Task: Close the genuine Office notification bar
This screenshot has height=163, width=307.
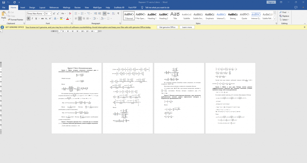Action: click(x=305, y=27)
